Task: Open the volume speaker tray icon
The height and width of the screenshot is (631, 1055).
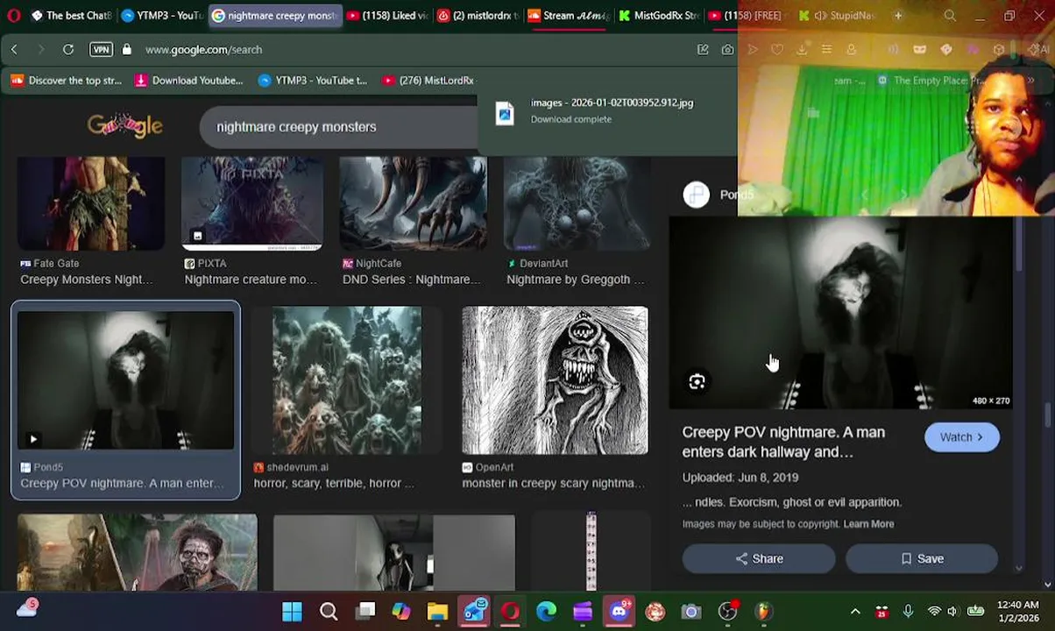Action: point(952,612)
